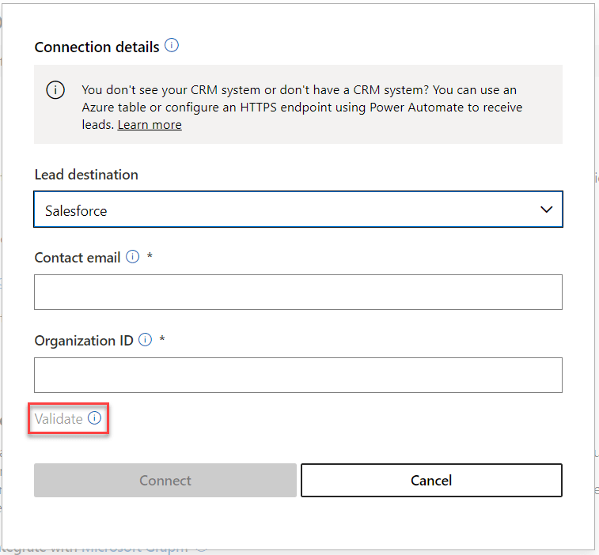Image resolution: width=599 pixels, height=555 pixels.
Task: Click the required asterisk after Contact email
Action: [x=150, y=258]
